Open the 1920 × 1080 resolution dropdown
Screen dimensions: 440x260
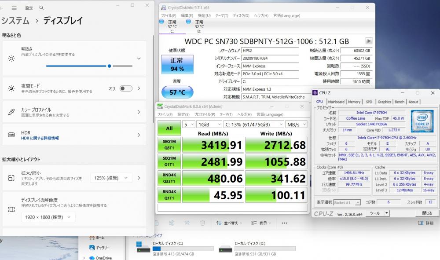(48, 217)
